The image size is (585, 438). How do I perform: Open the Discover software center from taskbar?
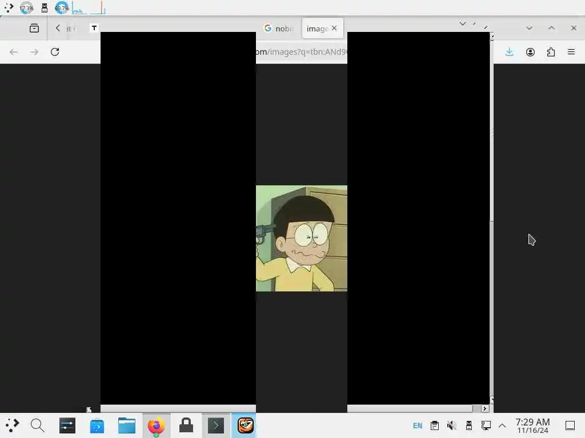[x=97, y=425]
